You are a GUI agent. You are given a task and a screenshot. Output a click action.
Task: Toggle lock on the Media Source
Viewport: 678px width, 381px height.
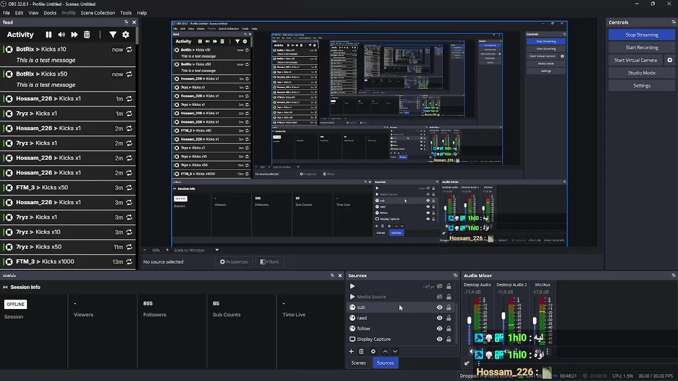[x=449, y=297]
